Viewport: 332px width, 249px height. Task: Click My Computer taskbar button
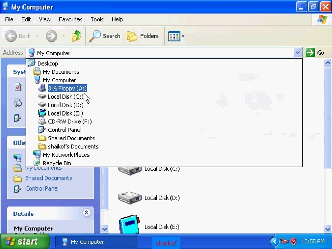(x=96, y=242)
